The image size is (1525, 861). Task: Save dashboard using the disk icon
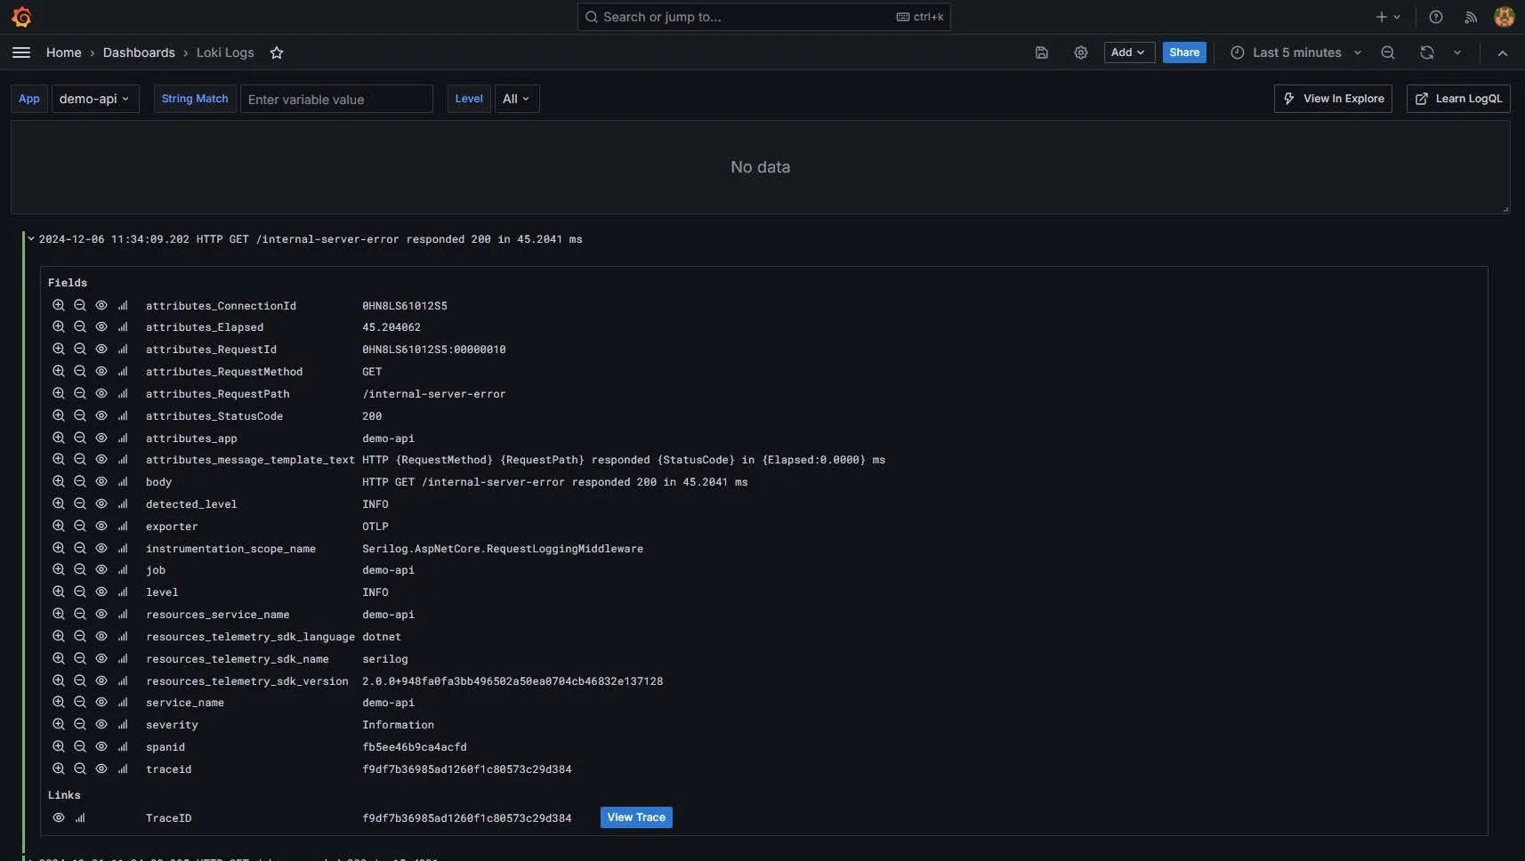pyautogui.click(x=1042, y=52)
